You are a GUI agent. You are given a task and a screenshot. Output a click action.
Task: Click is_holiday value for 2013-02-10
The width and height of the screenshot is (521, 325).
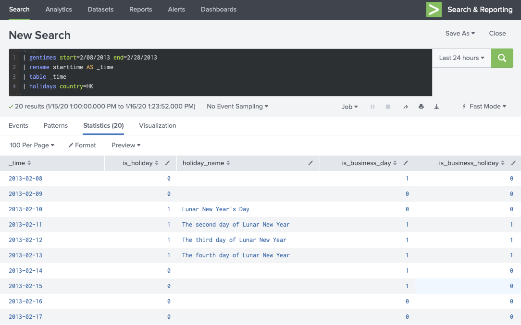169,209
